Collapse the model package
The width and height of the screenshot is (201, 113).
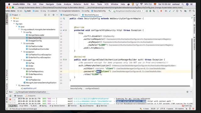(x=22, y=60)
